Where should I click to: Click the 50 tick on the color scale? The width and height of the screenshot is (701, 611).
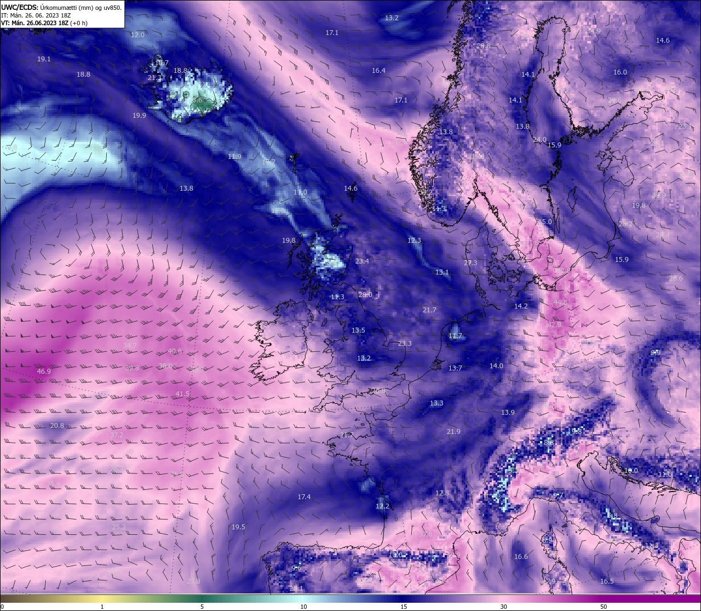604,607
